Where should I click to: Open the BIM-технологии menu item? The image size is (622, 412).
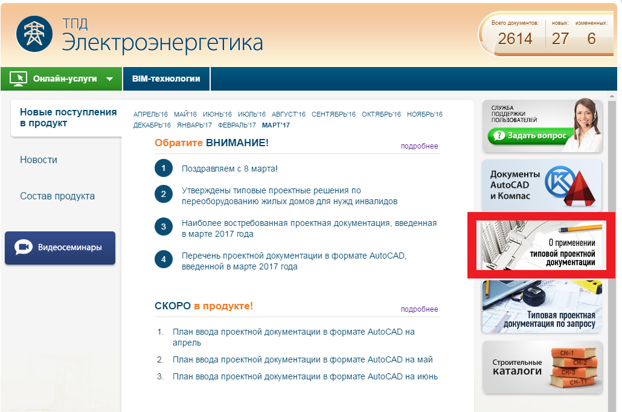point(166,79)
